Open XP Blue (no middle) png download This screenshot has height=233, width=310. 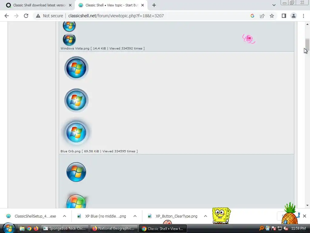coord(102,216)
